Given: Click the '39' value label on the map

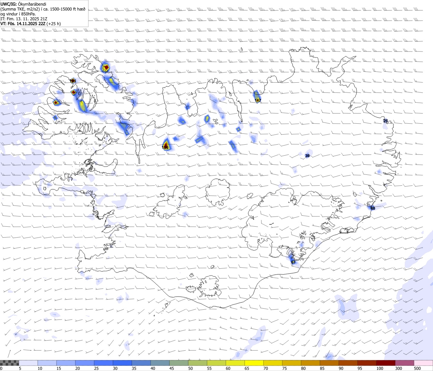Looking at the screenshot, I should [307, 156].
